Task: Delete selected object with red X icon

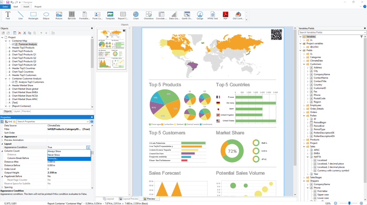Action: (x=20, y=33)
